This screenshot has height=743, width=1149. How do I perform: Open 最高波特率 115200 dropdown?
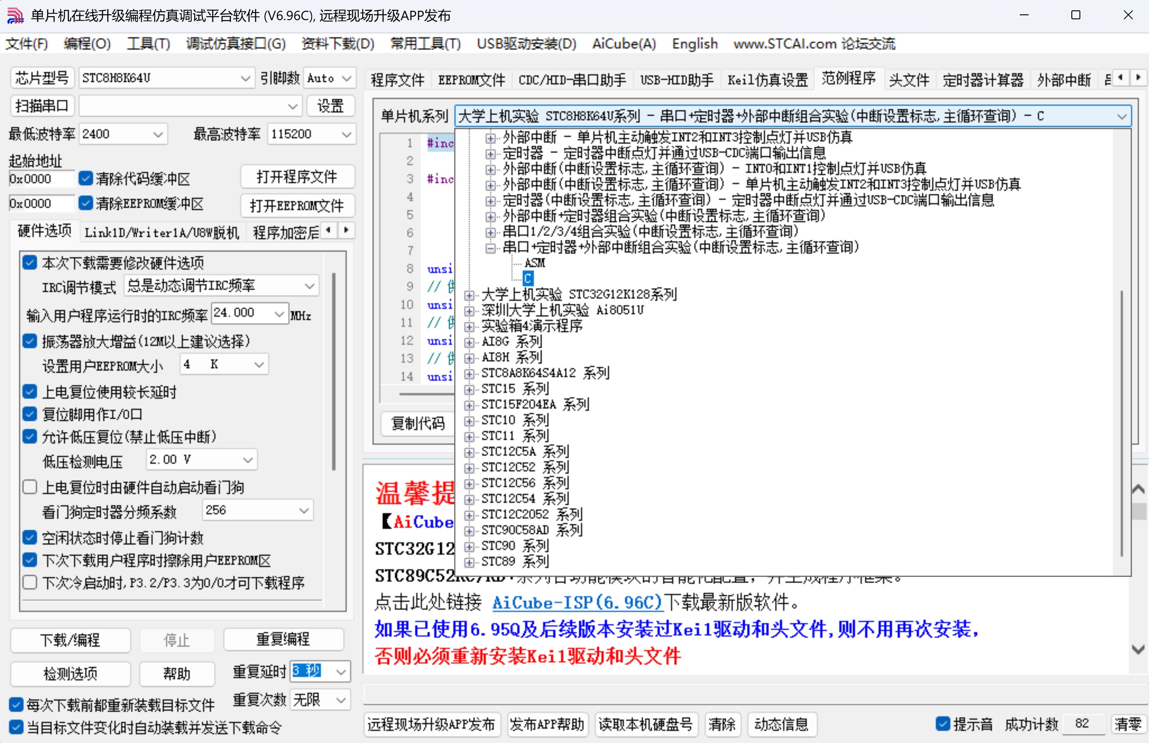346,134
